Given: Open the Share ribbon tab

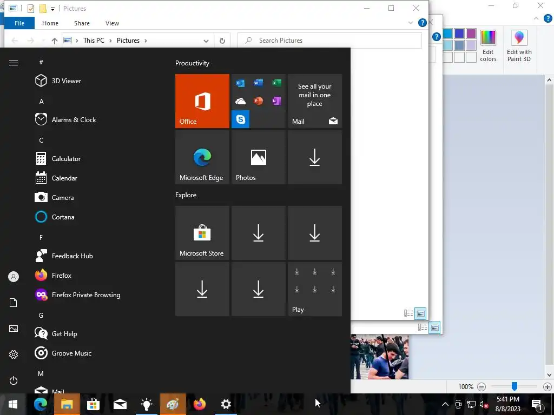Looking at the screenshot, I should 82,23.
